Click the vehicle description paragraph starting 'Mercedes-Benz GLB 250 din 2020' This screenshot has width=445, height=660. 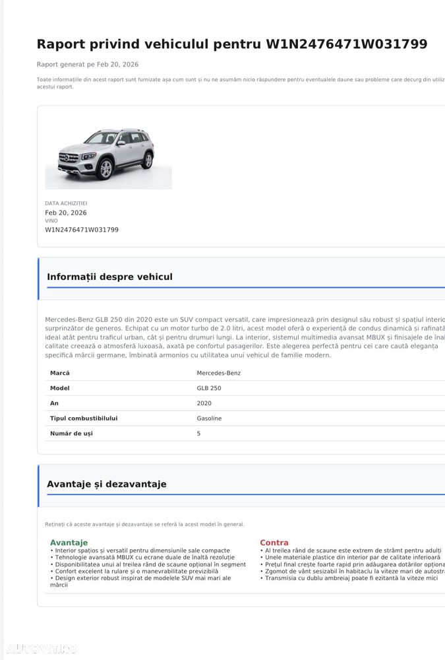pos(245,337)
